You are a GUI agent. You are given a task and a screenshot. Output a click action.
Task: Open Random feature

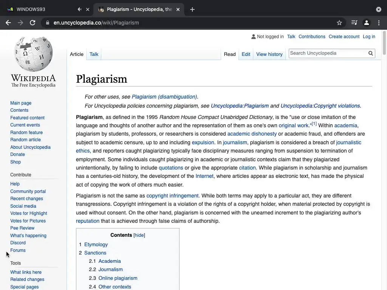tap(26, 133)
